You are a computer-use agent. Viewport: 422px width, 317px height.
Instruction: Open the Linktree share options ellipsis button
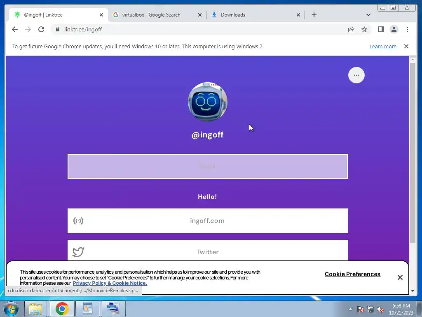pyautogui.click(x=356, y=75)
